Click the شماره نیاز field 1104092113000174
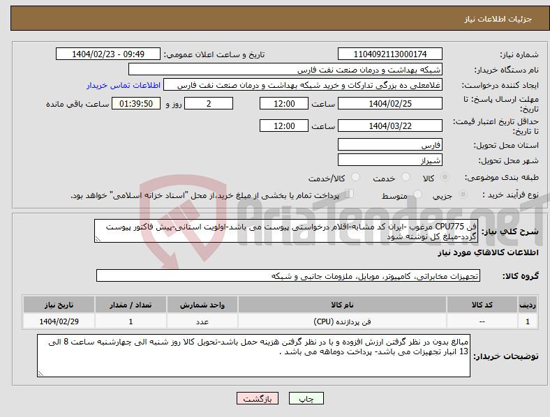 389,54
